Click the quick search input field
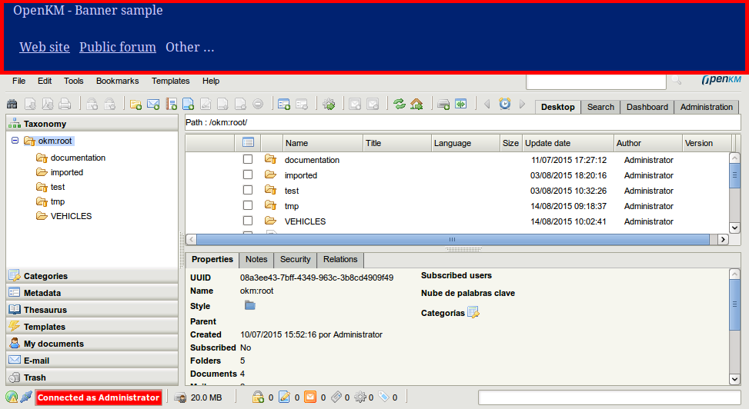This screenshot has height=409, width=749. [x=596, y=81]
